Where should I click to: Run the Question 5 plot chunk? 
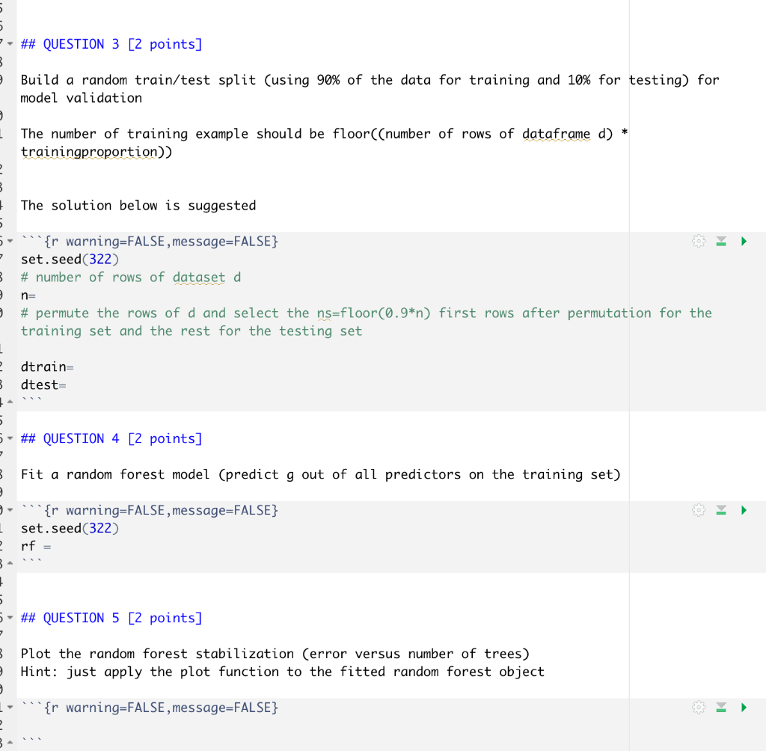(744, 707)
